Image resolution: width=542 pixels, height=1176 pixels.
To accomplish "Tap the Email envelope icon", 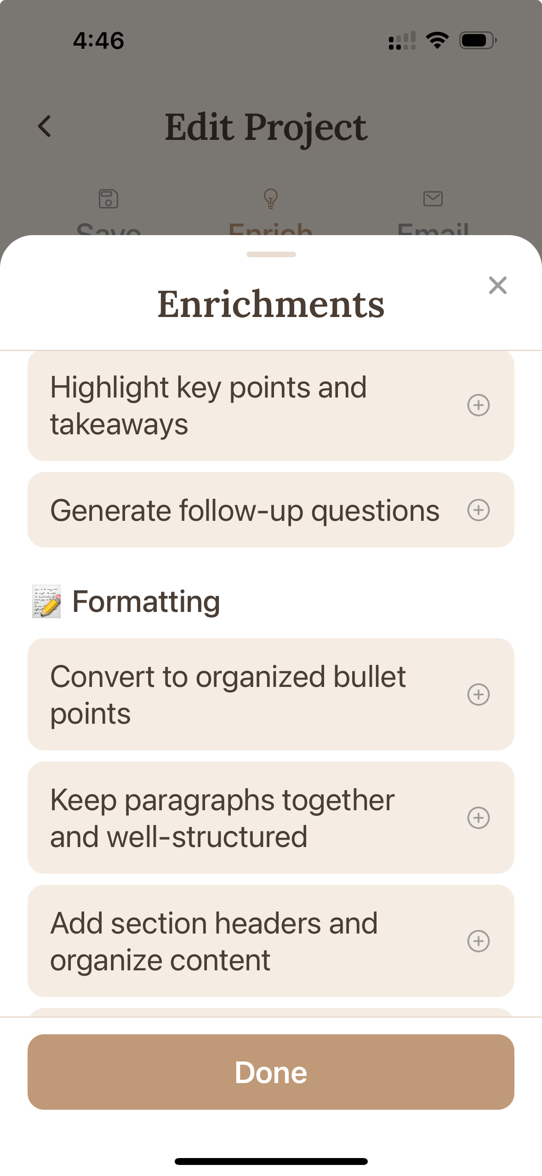I will [433, 199].
